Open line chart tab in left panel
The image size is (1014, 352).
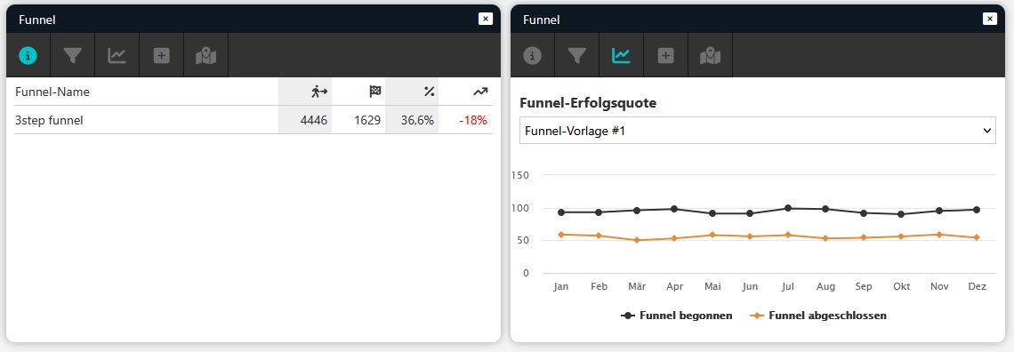pos(117,55)
